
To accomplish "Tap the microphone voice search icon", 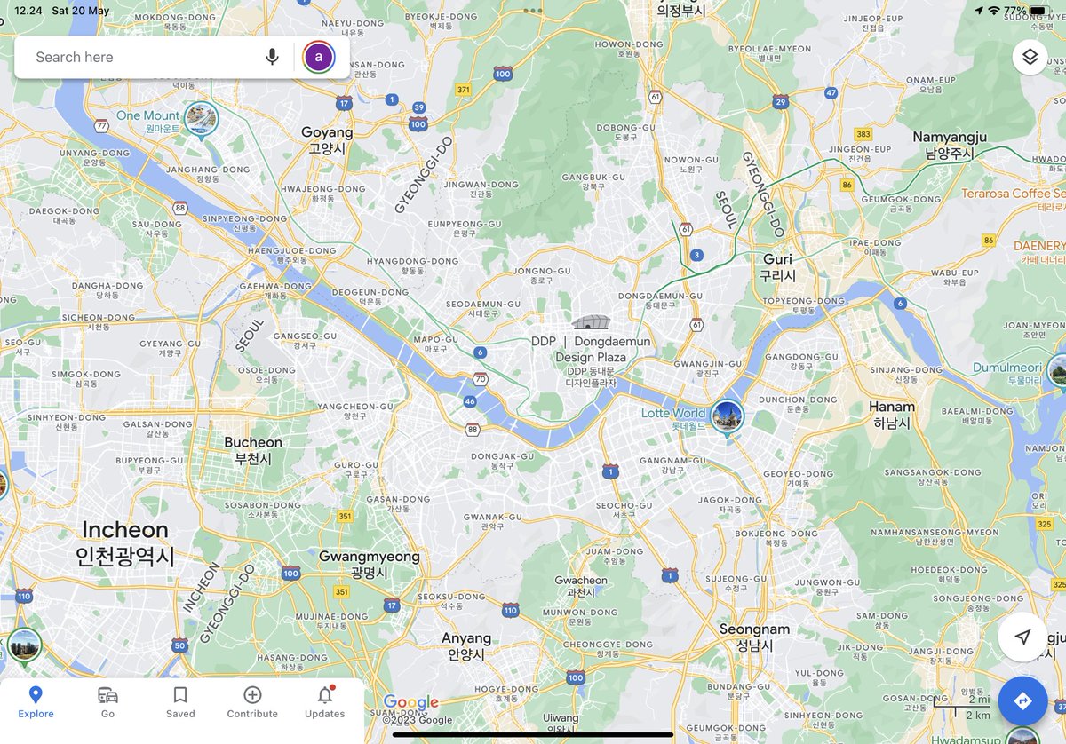I will click(272, 57).
